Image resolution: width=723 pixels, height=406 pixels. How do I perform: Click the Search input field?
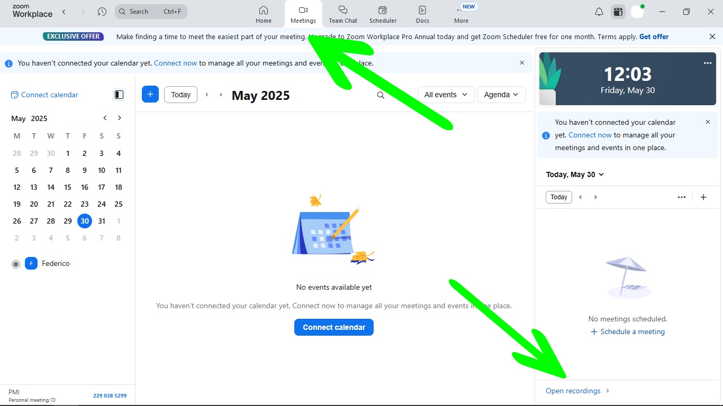(151, 12)
